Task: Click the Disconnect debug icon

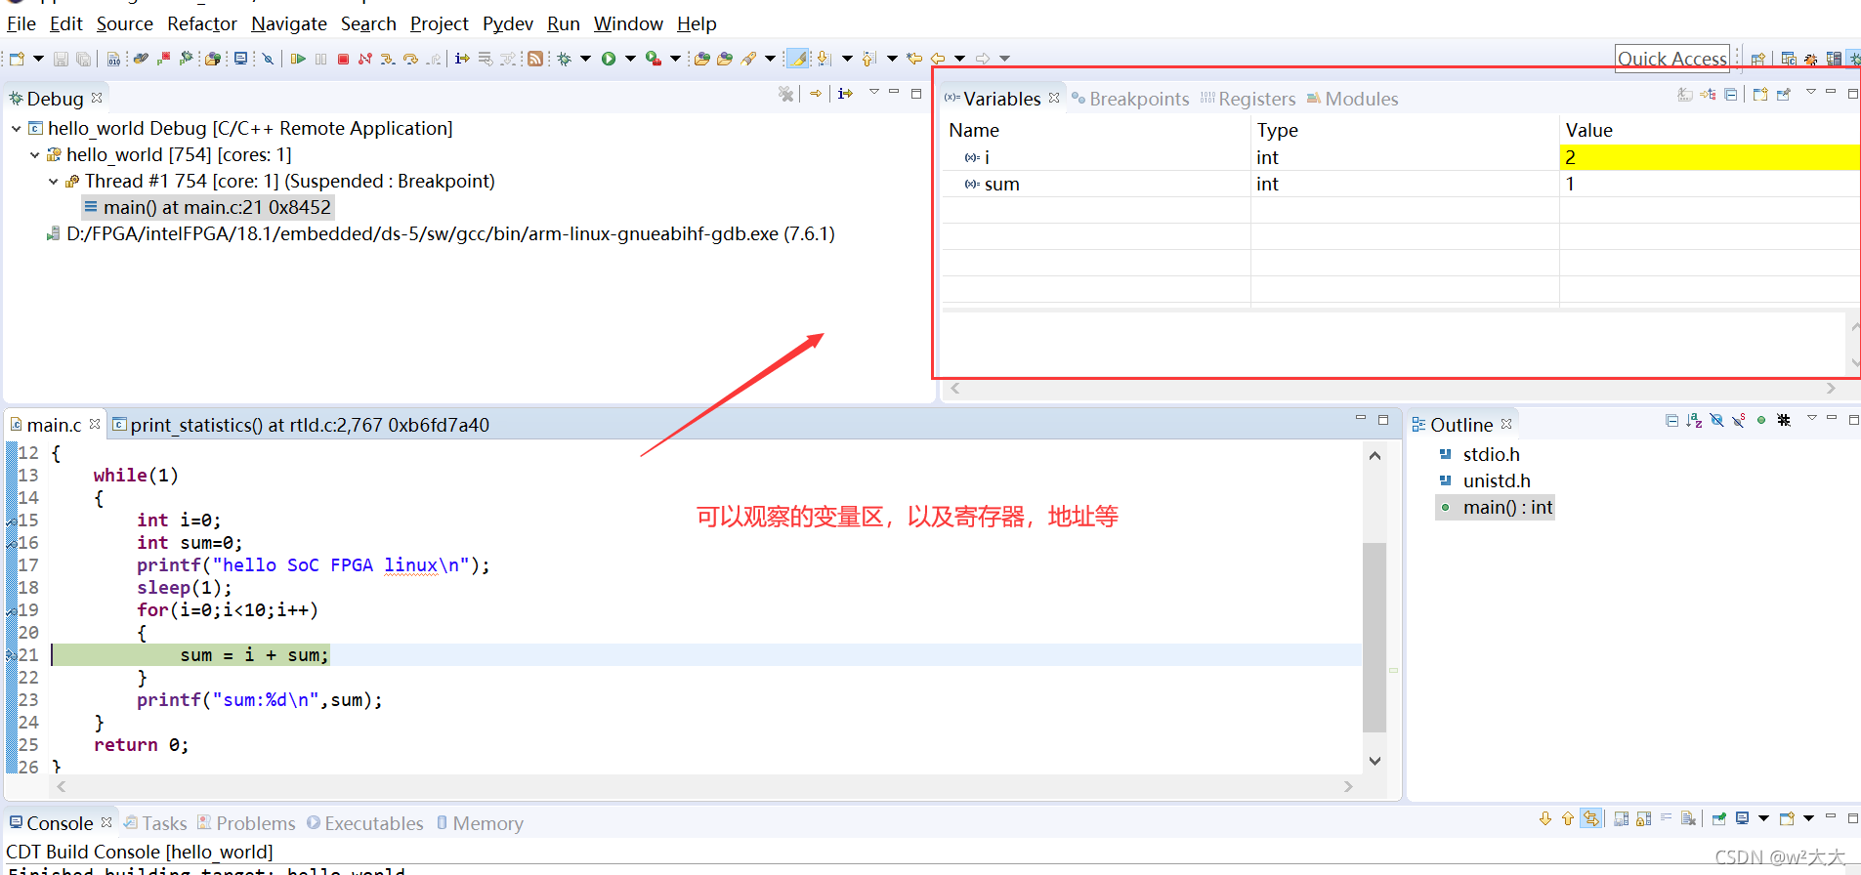Action: click(365, 59)
